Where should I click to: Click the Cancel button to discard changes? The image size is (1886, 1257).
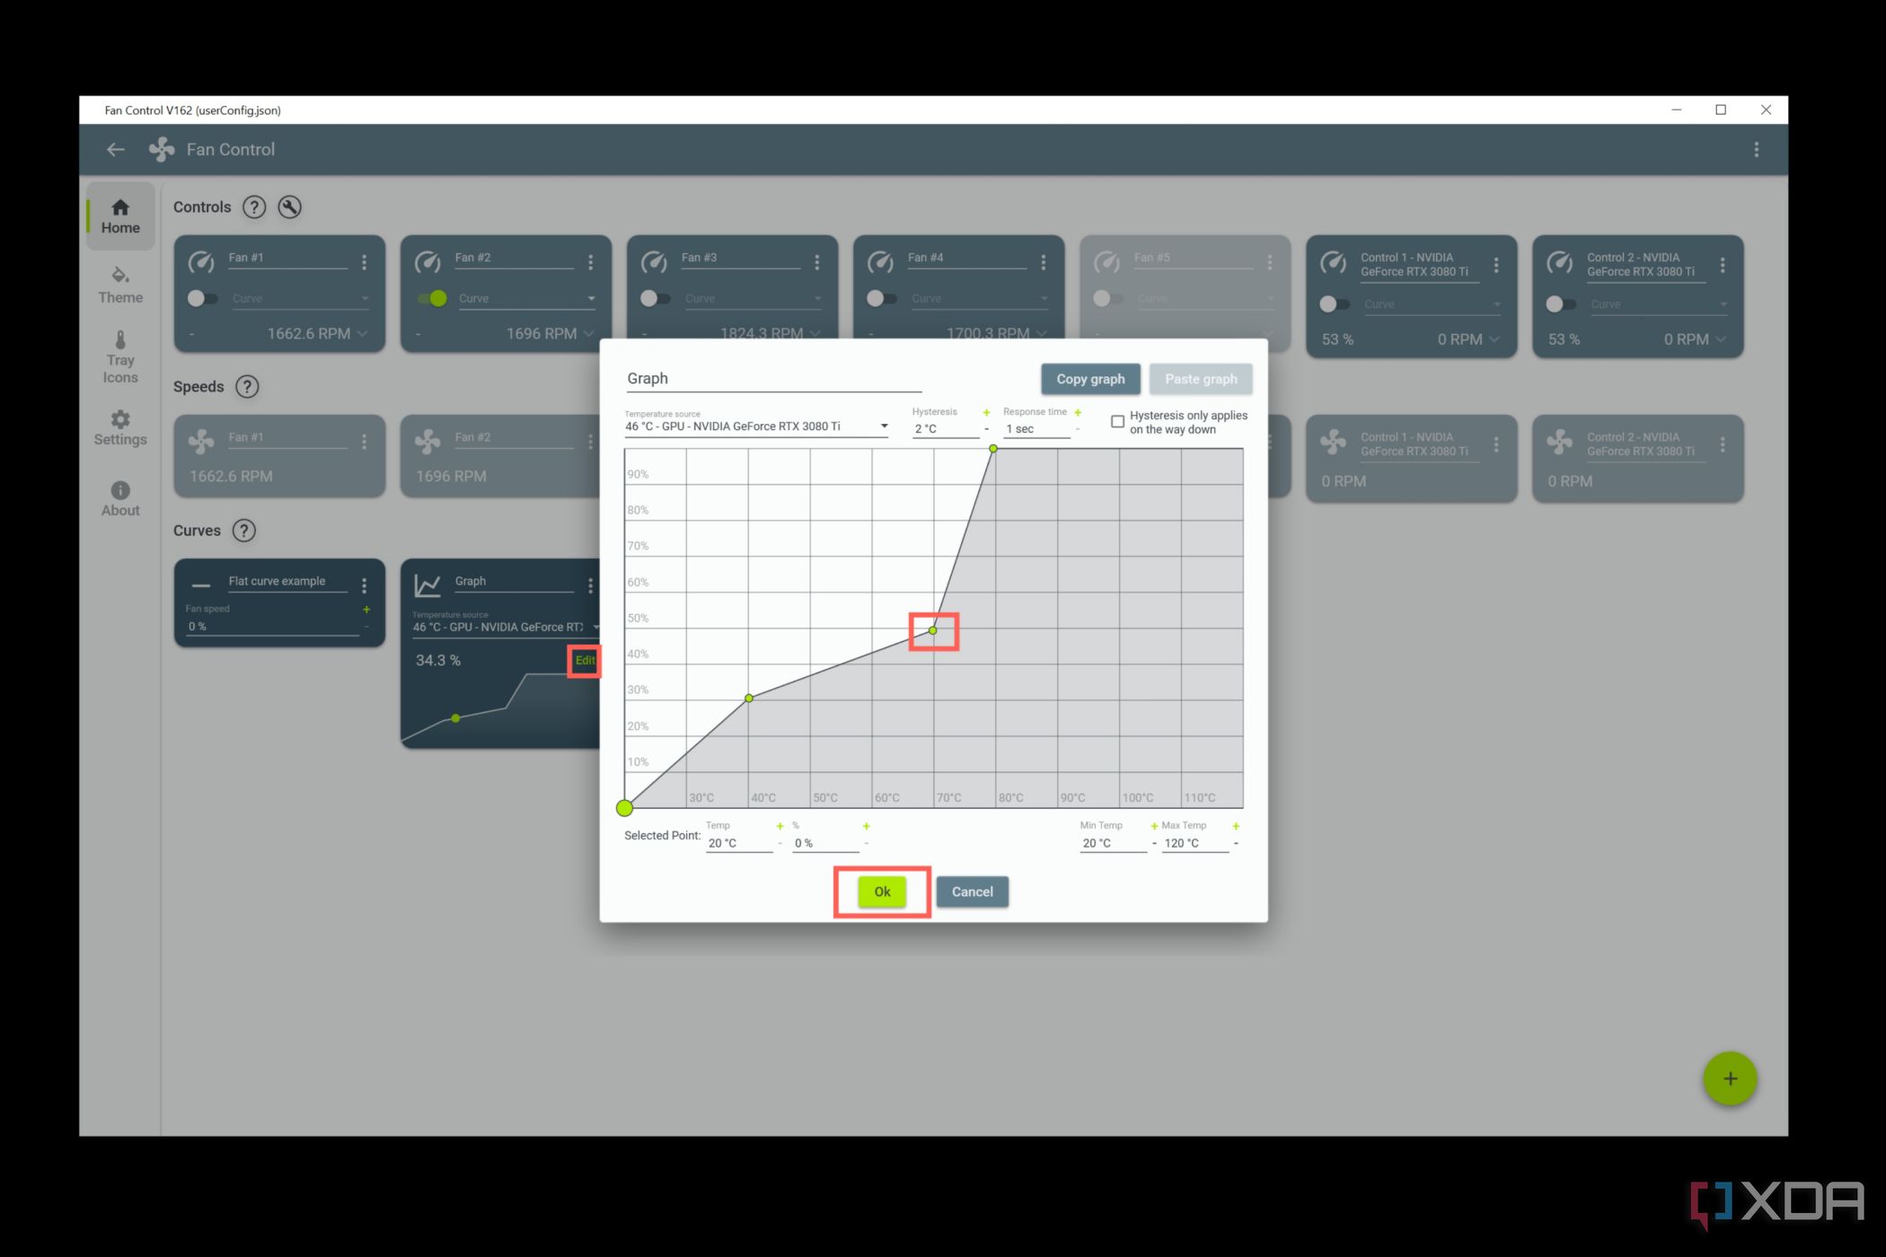tap(971, 890)
